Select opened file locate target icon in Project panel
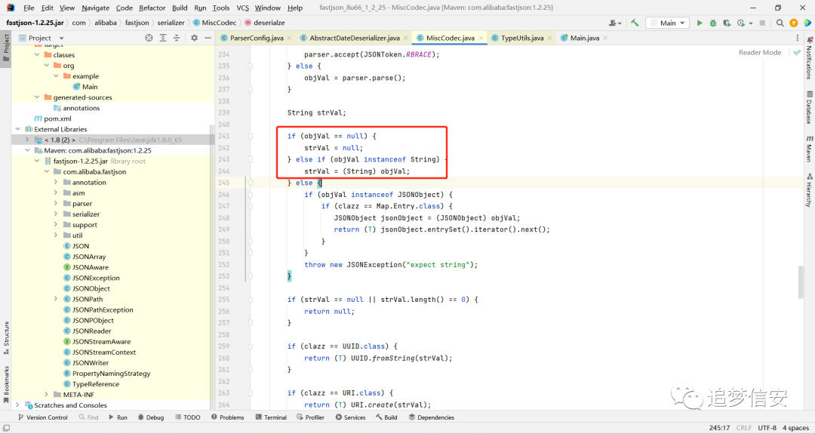The height and width of the screenshot is (434, 815). [149, 38]
